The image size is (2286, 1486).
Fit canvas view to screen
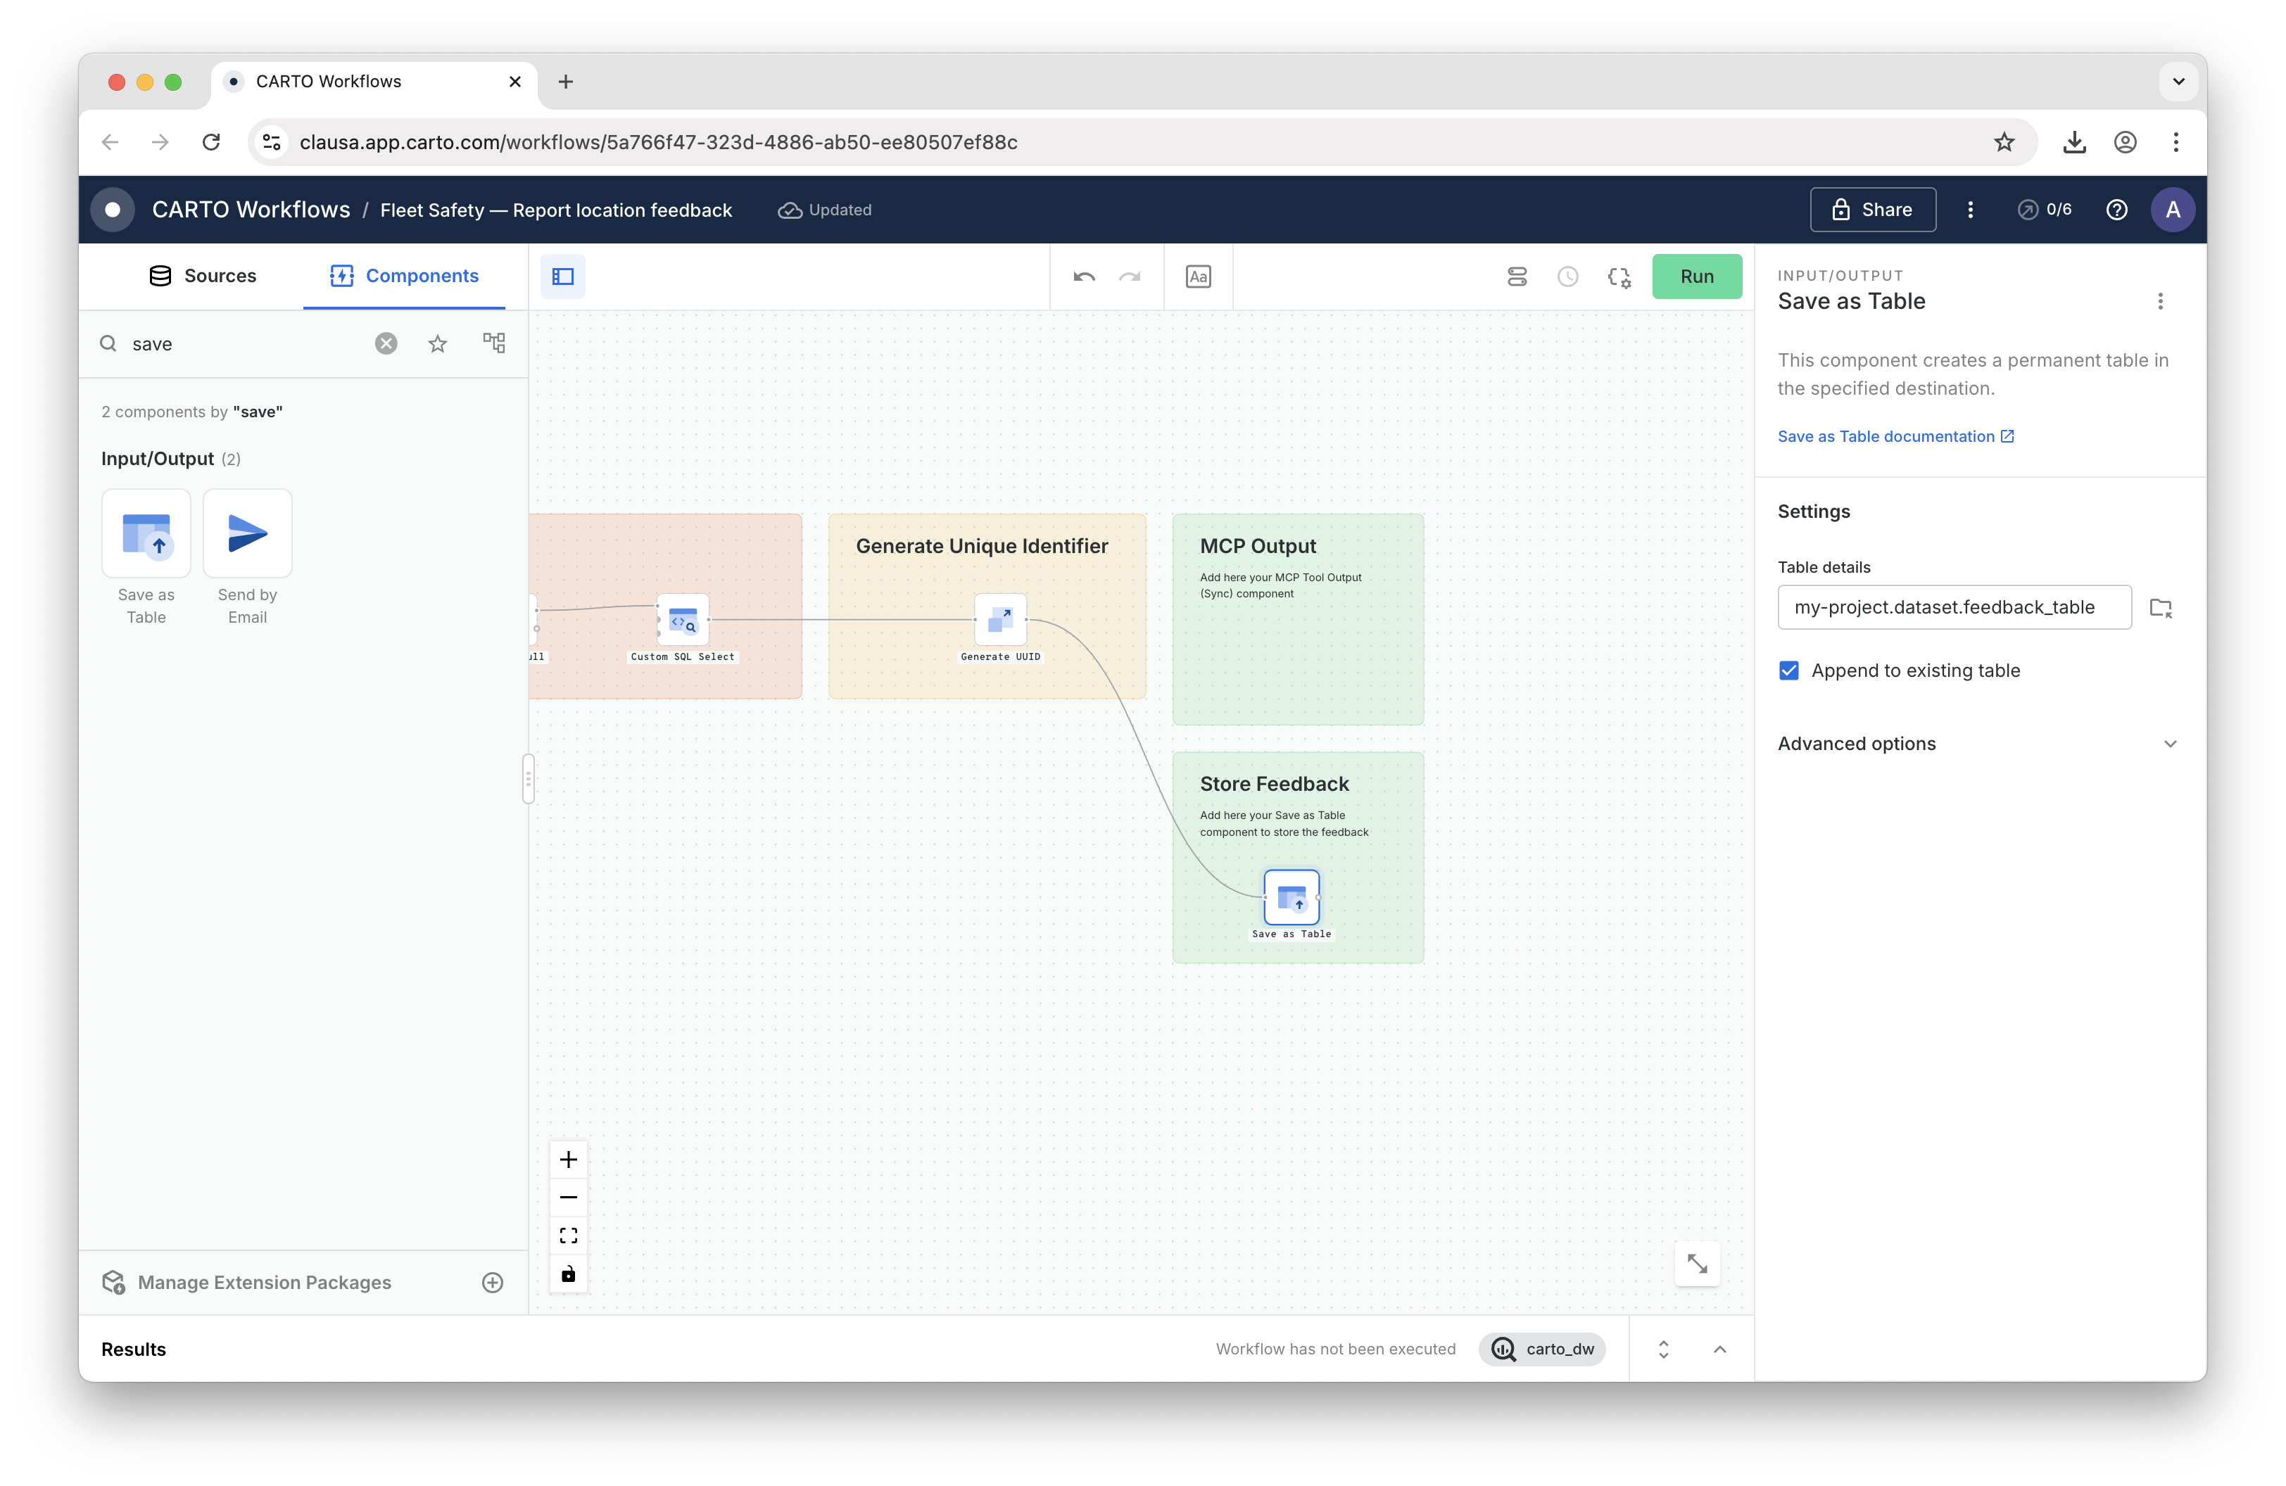click(x=569, y=1236)
